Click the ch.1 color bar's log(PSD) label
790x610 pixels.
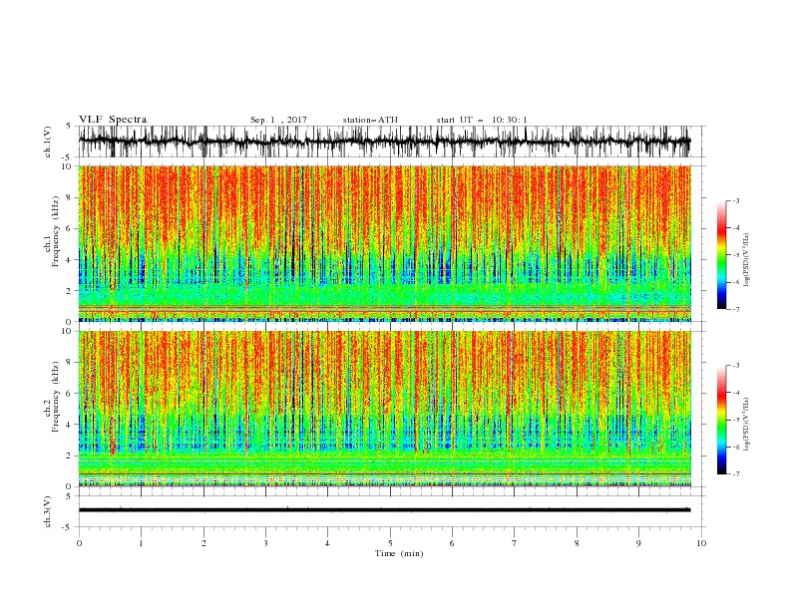[747, 260]
